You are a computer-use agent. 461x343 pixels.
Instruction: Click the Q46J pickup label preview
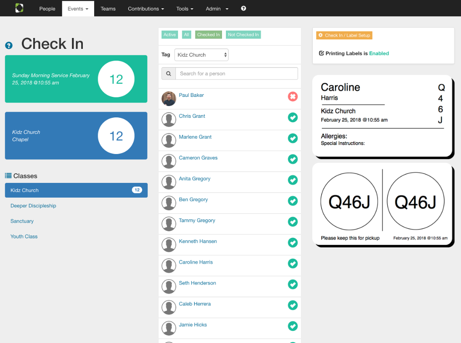(382, 204)
